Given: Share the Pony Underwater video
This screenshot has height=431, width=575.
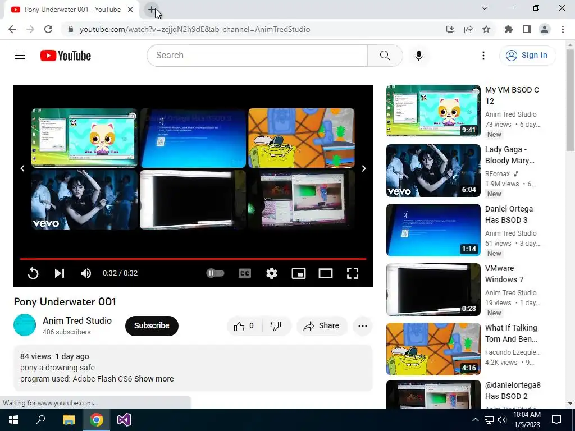Looking at the screenshot, I should click(322, 326).
